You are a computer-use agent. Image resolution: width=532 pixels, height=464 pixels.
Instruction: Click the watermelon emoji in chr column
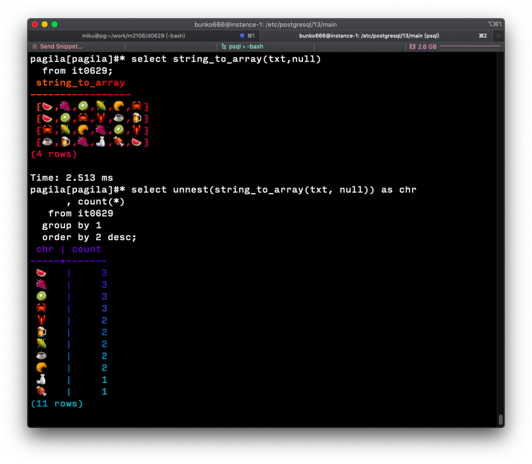pyautogui.click(x=42, y=272)
